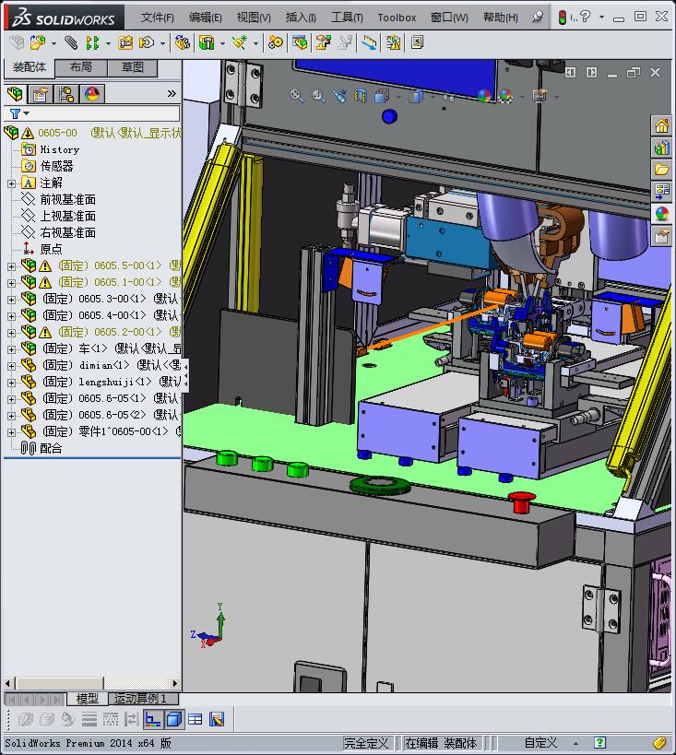Open File Explorer folder icon in task pane

tap(661, 169)
